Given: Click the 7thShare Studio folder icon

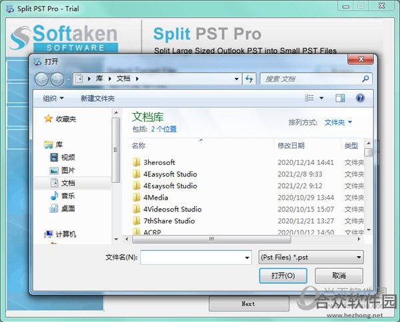Looking at the screenshot, I should point(137,221).
